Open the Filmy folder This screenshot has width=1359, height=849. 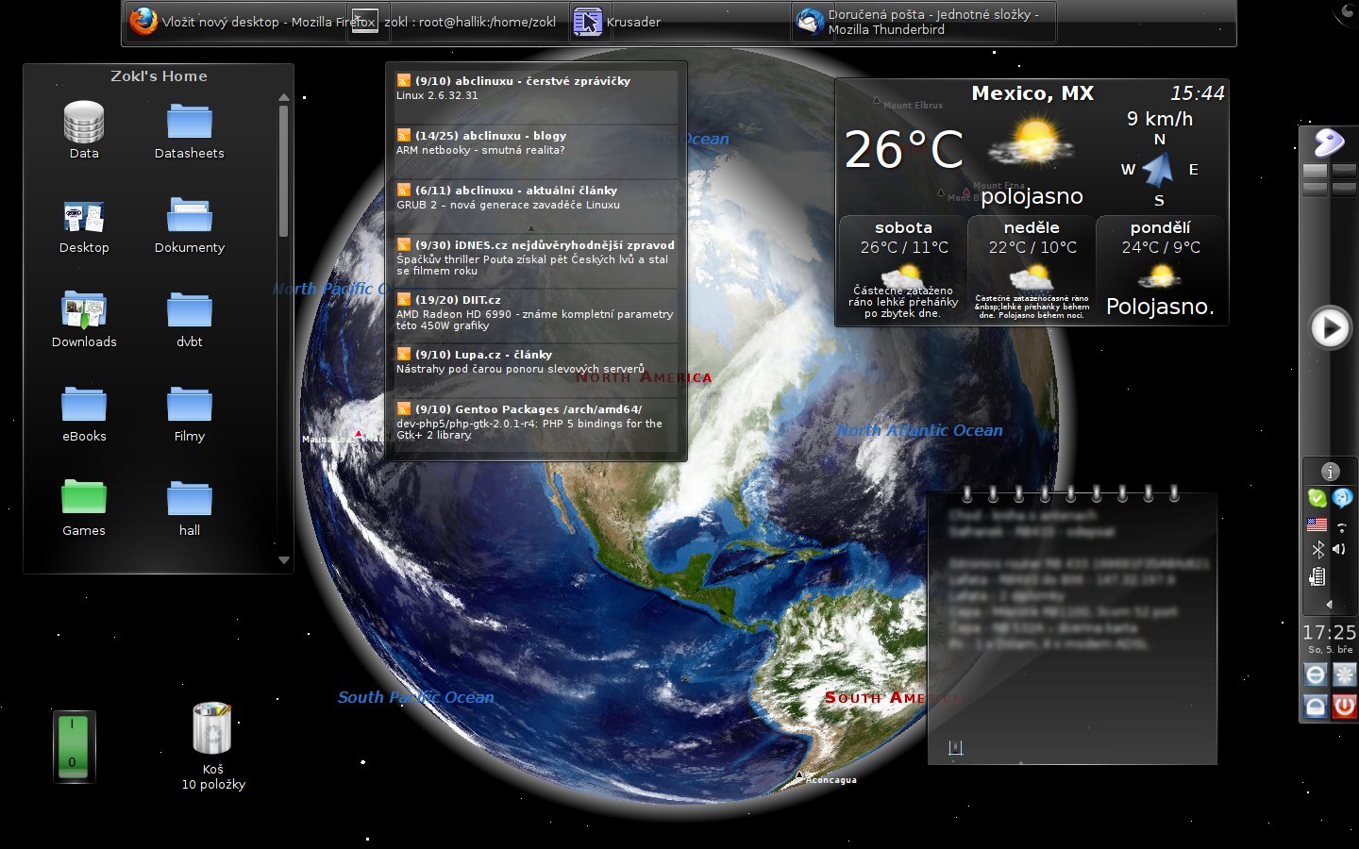[190, 414]
